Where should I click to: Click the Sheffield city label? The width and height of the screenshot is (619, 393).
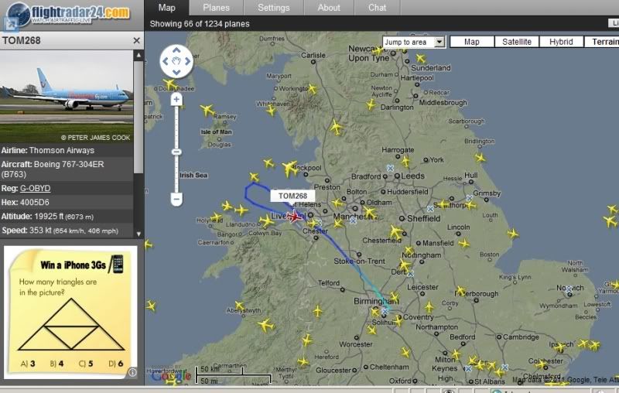tap(423, 218)
